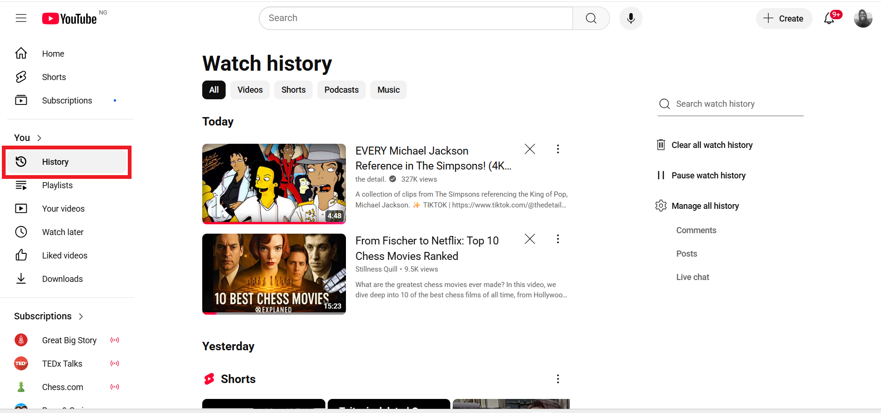Remove chess movies video from history

coord(530,239)
